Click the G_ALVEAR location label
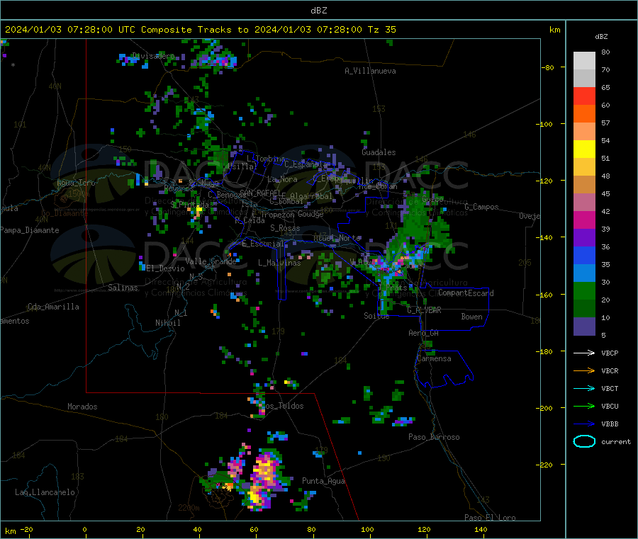Screen dimensions: 638x539 424,310
